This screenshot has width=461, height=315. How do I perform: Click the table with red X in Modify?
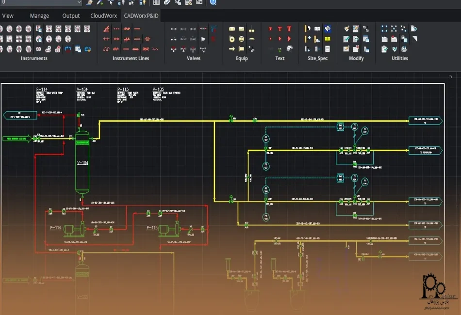356,49
